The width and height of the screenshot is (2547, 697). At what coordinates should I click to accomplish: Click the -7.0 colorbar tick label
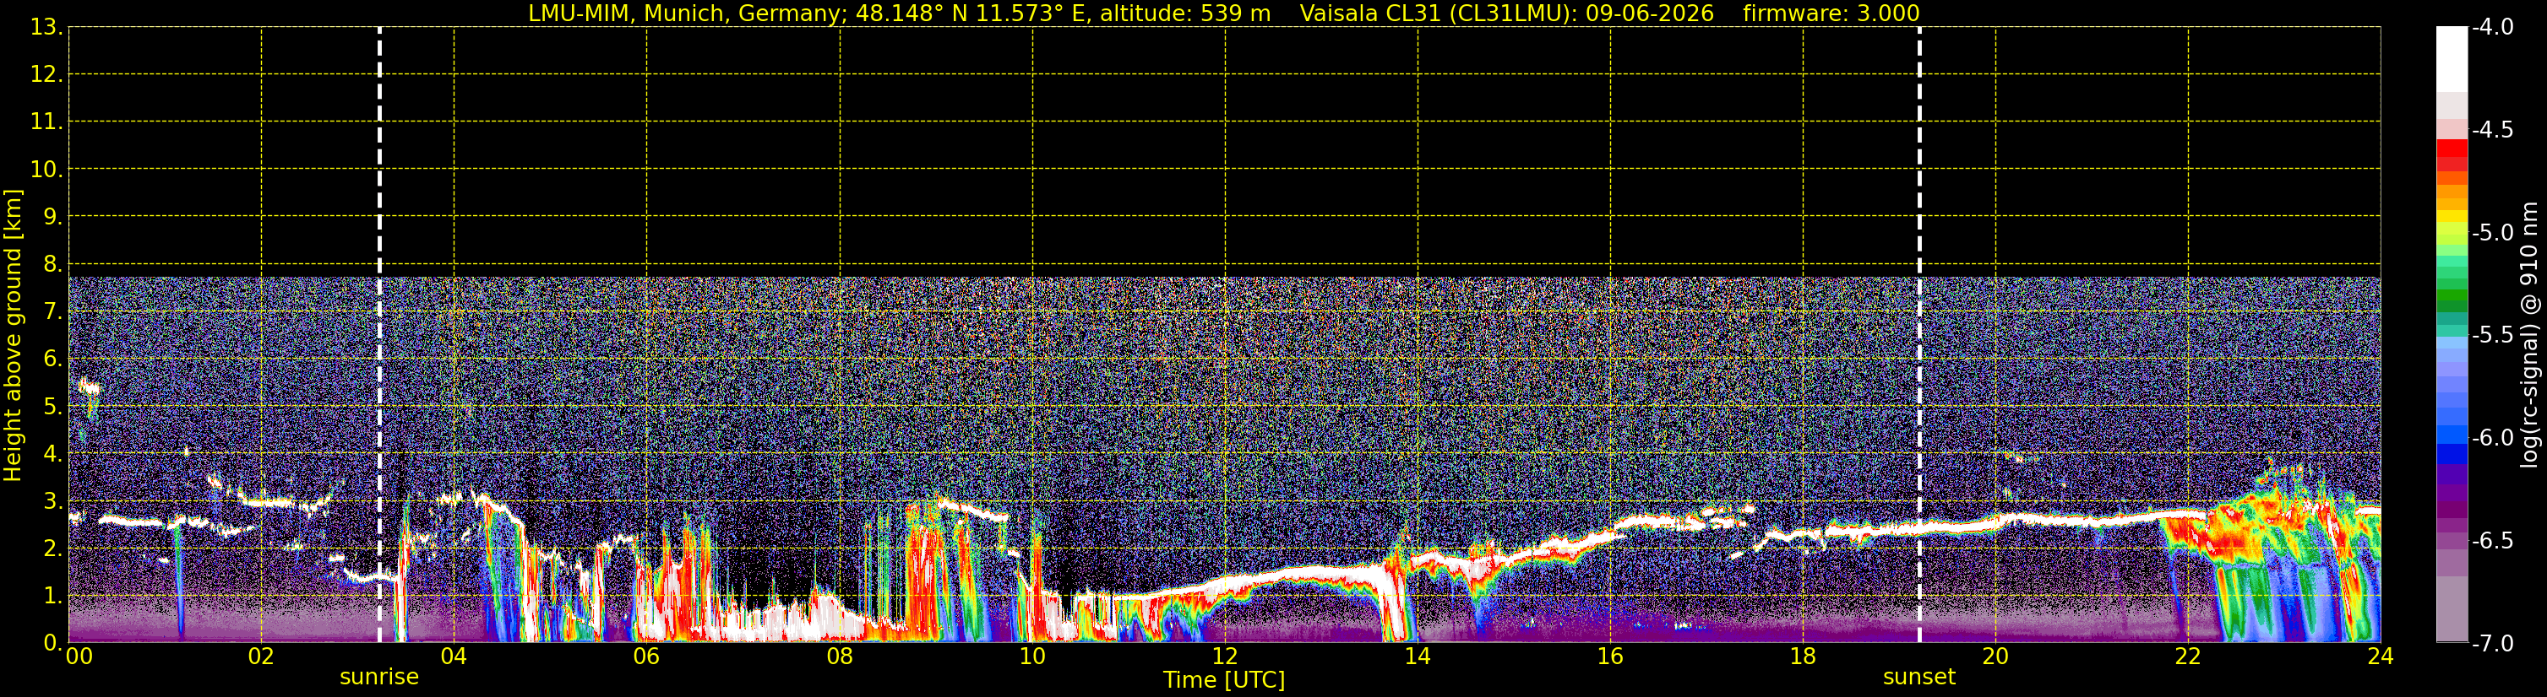pos(2491,644)
